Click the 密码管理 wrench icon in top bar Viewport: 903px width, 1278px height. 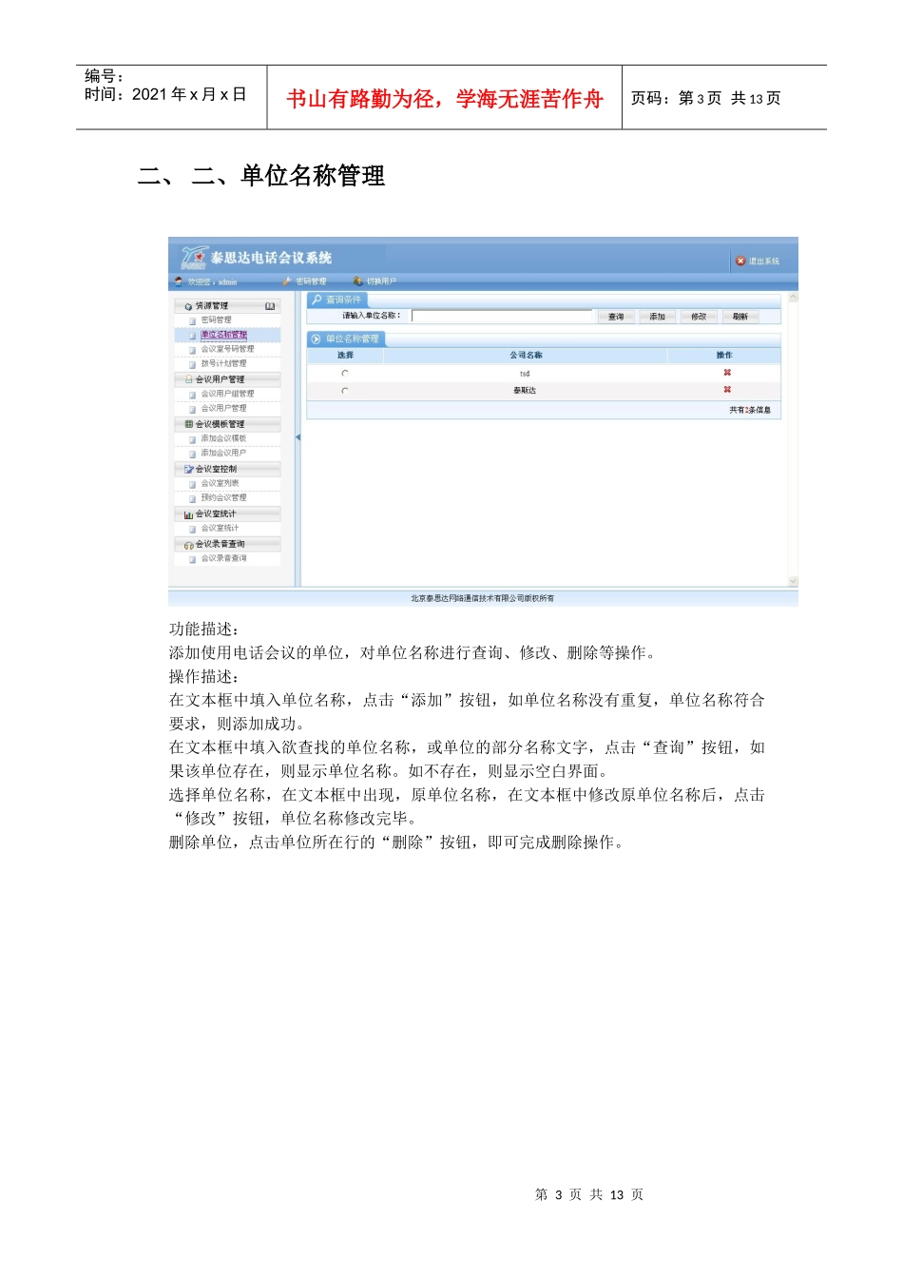click(286, 281)
